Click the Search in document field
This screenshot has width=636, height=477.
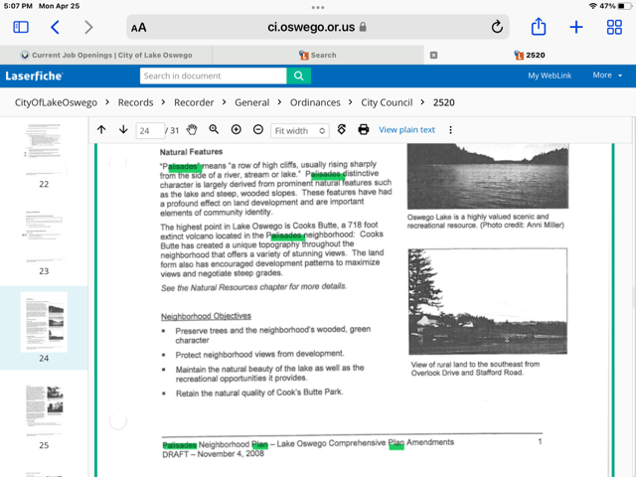pyautogui.click(x=213, y=76)
